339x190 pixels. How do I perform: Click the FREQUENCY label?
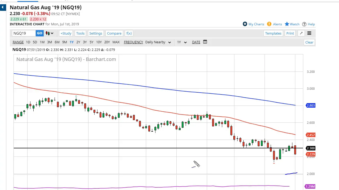[x=133, y=42]
